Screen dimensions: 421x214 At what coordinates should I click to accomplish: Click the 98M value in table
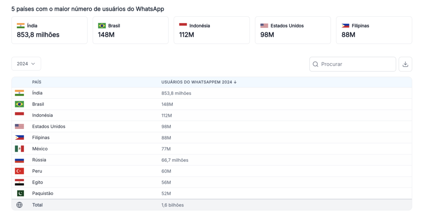166,127
